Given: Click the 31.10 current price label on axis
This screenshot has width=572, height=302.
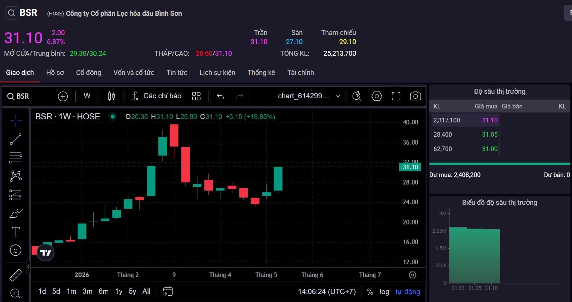Looking at the screenshot, I should [410, 167].
